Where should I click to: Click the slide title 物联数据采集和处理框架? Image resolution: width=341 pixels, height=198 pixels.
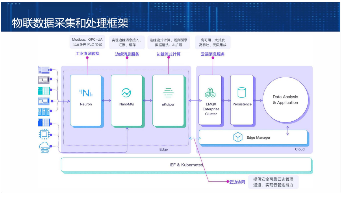(70, 23)
